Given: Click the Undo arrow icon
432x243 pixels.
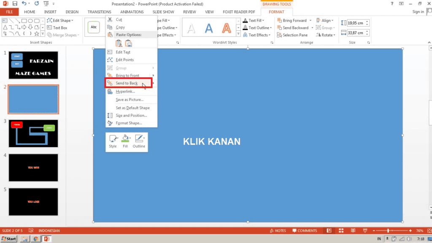Looking at the screenshot, I should [24, 3].
